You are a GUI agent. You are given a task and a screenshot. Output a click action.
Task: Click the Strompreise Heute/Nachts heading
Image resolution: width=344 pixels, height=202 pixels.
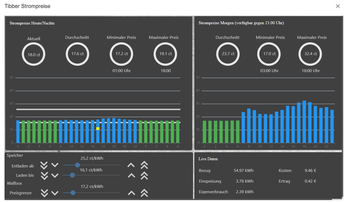(x=32, y=23)
